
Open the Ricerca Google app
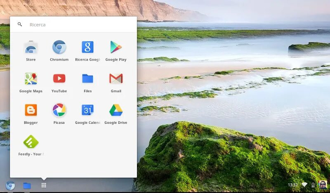point(87,47)
